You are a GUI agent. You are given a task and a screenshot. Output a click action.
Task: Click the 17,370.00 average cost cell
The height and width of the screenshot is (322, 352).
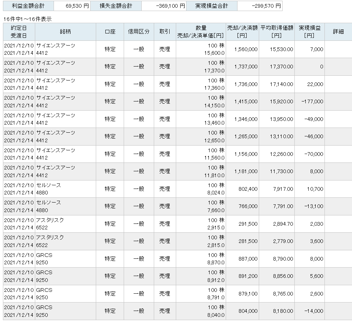click(x=277, y=67)
